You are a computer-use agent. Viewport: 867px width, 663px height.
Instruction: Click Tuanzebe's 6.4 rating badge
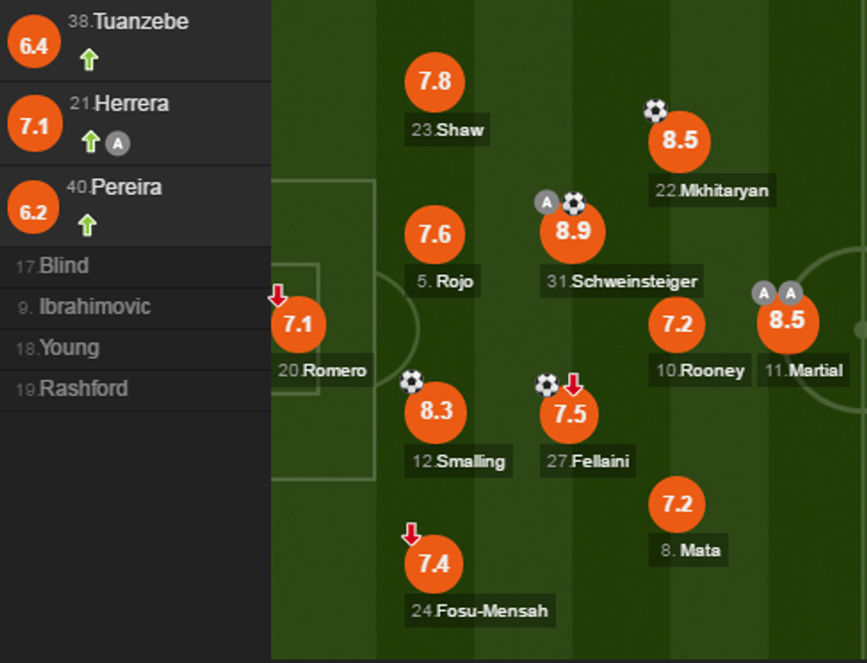[34, 45]
